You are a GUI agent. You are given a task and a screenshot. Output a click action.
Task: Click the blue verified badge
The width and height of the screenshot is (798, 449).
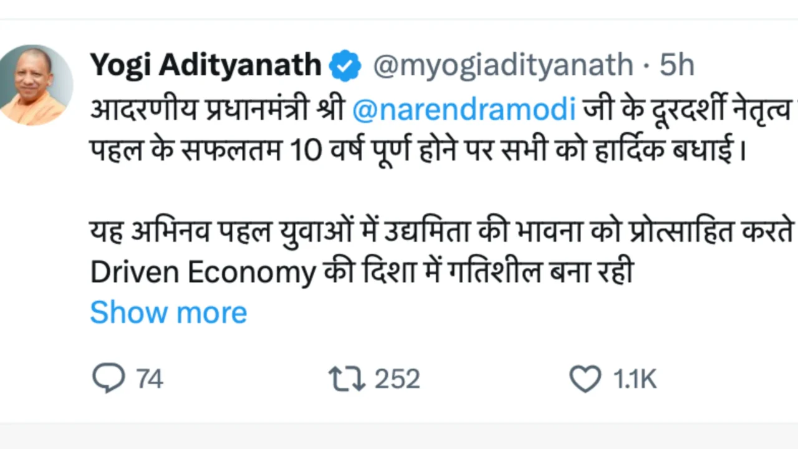coord(345,64)
